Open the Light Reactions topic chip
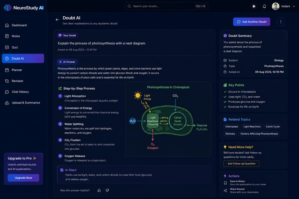The width and height of the screenshot is (299, 199). pyautogui.click(x=252, y=127)
